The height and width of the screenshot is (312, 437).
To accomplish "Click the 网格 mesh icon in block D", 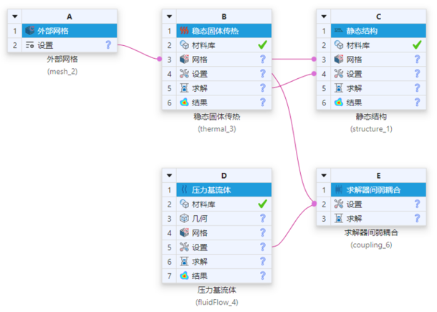I will tap(184, 232).
